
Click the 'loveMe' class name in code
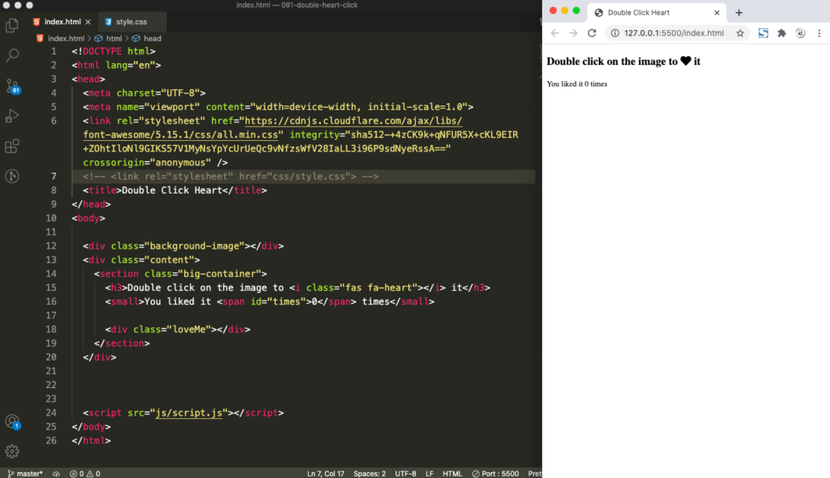(x=188, y=329)
